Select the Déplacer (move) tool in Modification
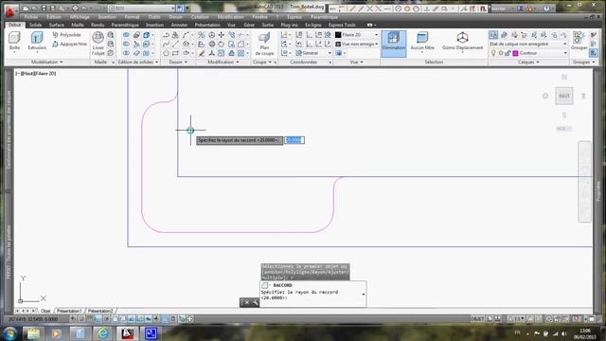606x341 pixels. [x=222, y=35]
